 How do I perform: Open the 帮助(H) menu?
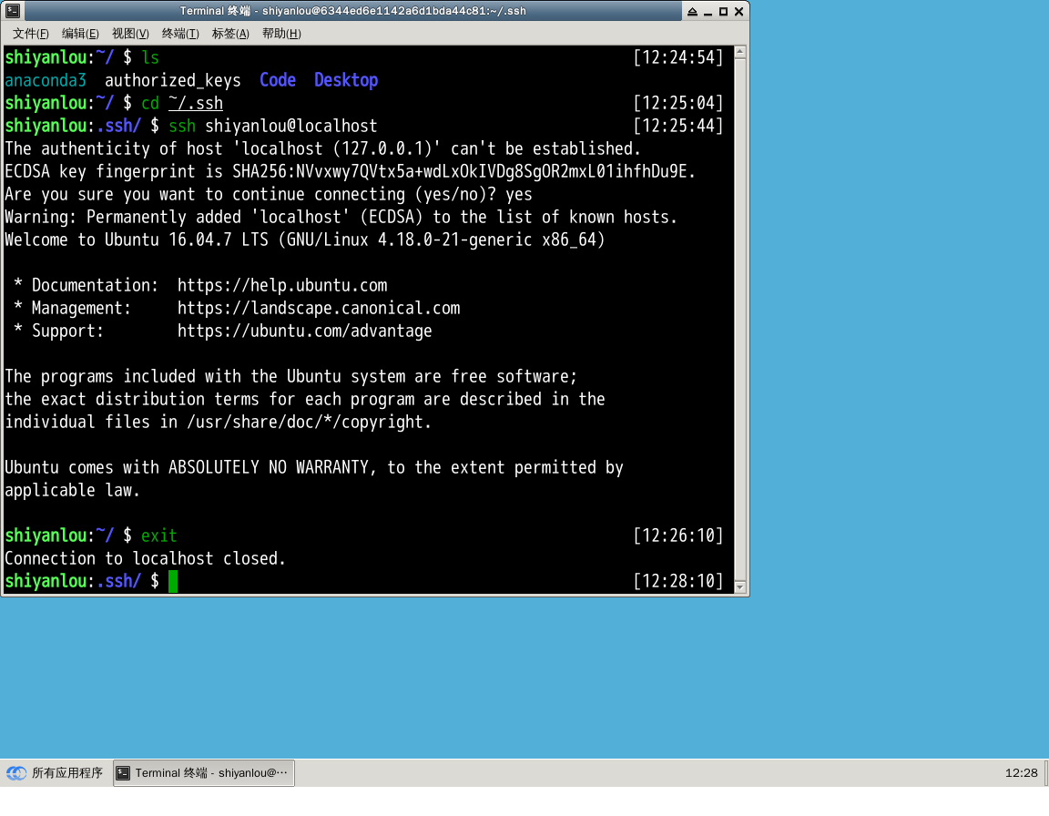tap(281, 34)
